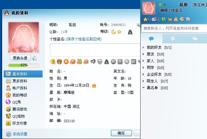Click the large profile avatar picture
The width and height of the screenshot is (207, 139).
24,37
